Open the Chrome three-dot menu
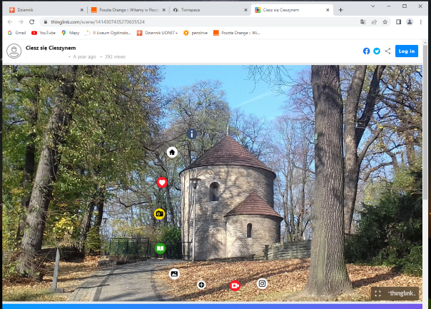The height and width of the screenshot is (309, 431). tap(421, 22)
